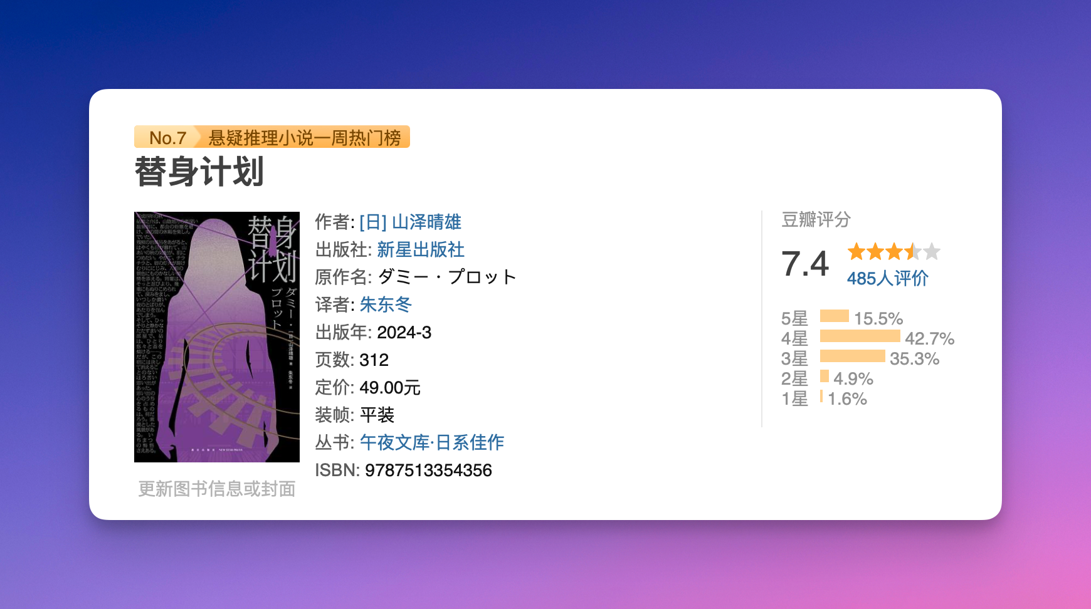Click the 35.3% percentage

pos(915,358)
